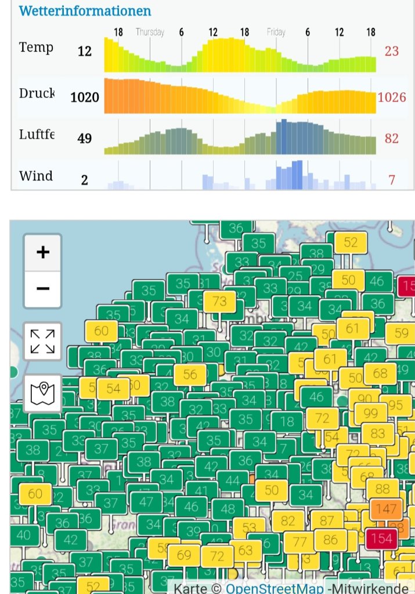Open the yellow 73 station marker
The width and height of the screenshot is (415, 594).
(x=219, y=302)
